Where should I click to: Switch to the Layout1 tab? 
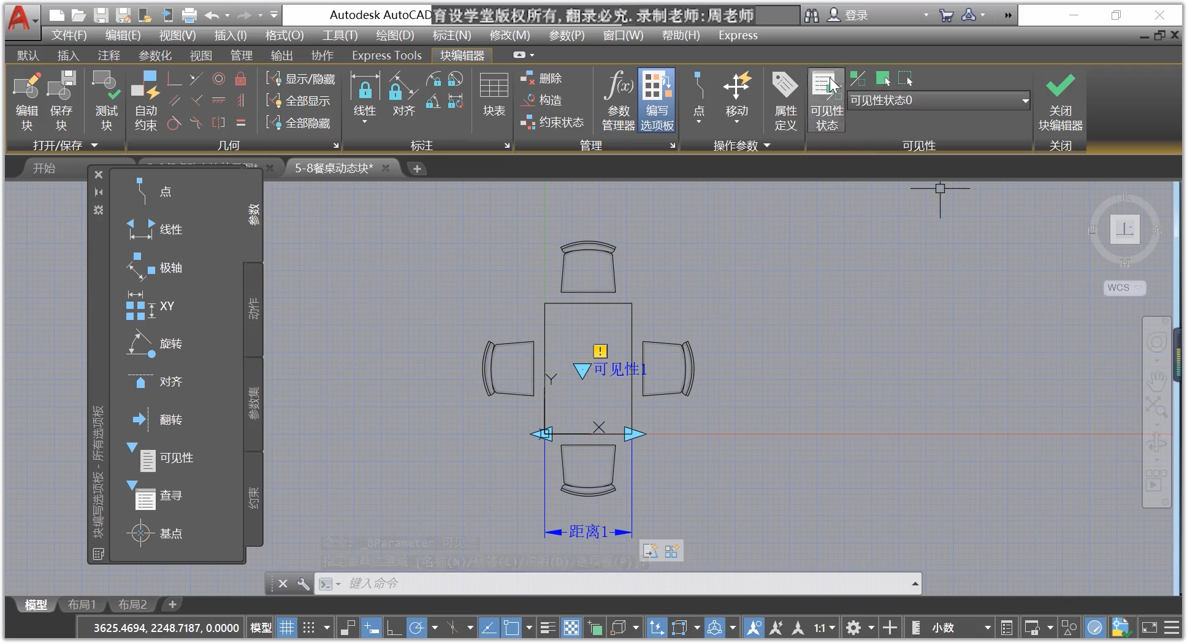tap(82, 604)
